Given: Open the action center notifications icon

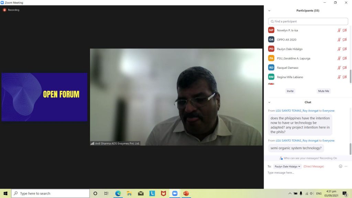Looking at the screenshot, I should 345,194.
